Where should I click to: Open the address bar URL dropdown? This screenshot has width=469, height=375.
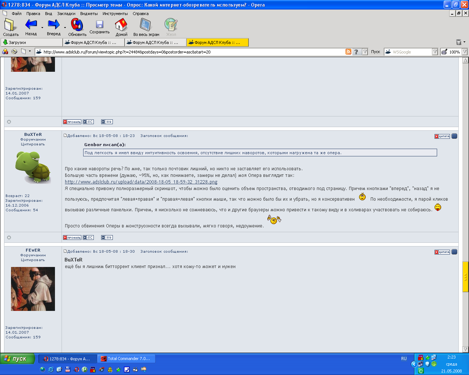click(x=365, y=52)
